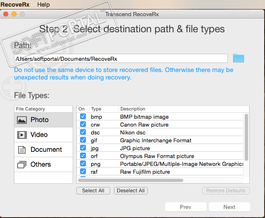Toggle the jpg file type checkbox
This screenshot has height=218, width=265.
(83, 148)
